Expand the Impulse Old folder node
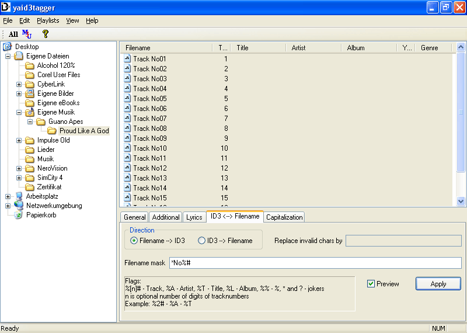 pos(19,140)
